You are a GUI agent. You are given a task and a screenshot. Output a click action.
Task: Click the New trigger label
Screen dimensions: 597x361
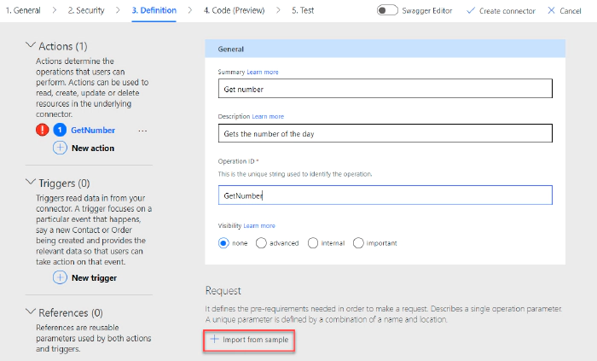94,278
